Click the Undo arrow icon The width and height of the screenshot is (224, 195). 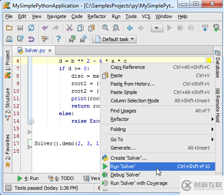point(45,28)
